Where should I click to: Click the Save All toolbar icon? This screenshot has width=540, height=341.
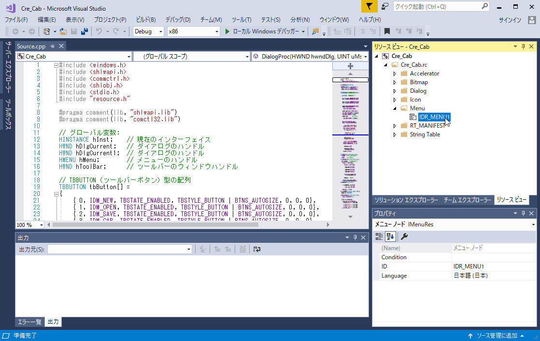pyautogui.click(x=85, y=31)
